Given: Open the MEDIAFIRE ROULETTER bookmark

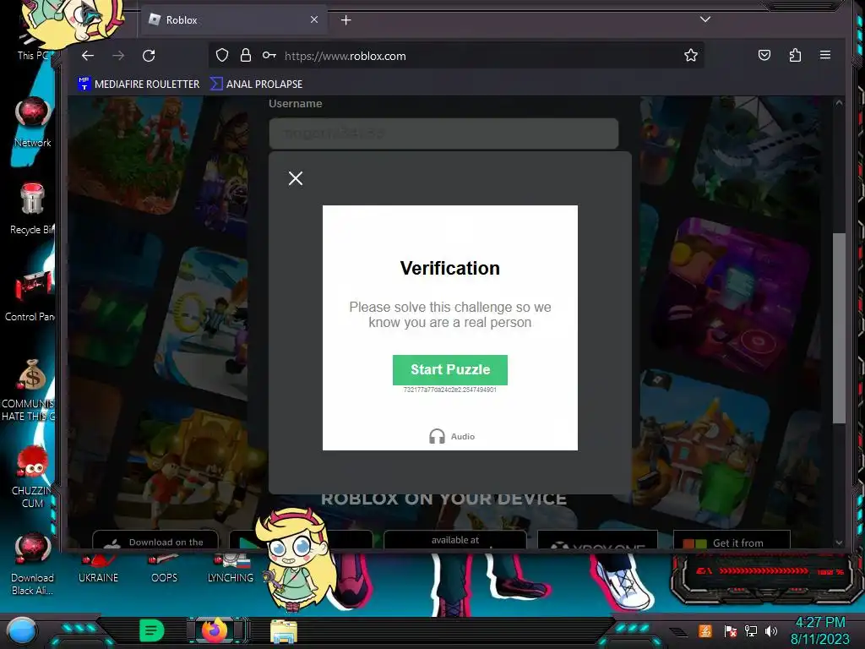Looking at the screenshot, I should tap(139, 84).
